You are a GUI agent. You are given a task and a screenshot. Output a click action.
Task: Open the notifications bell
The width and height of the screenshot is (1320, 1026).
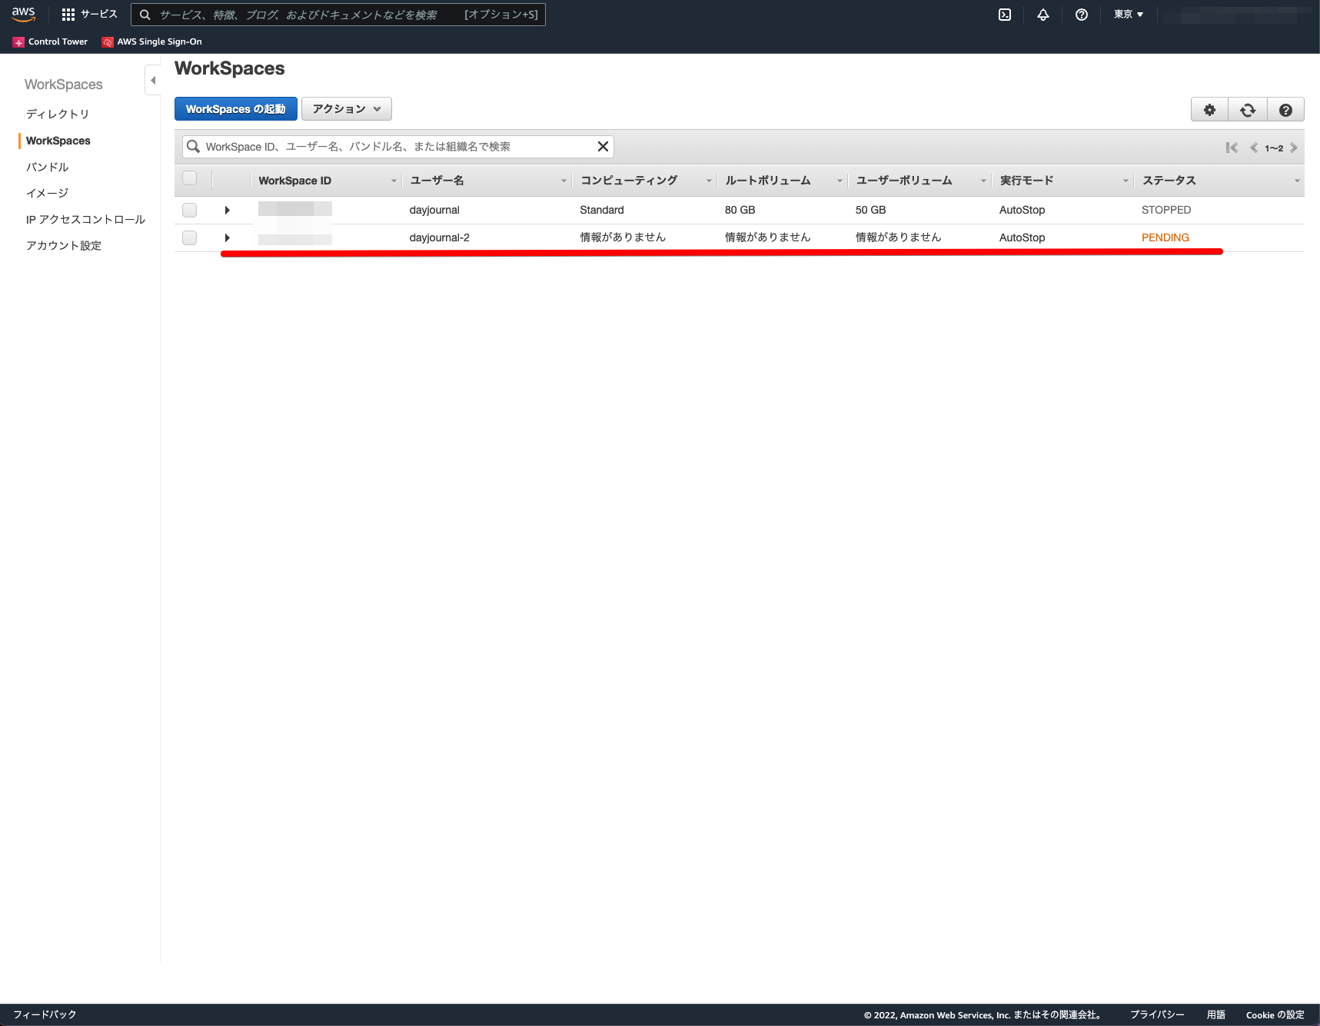pyautogui.click(x=1042, y=14)
